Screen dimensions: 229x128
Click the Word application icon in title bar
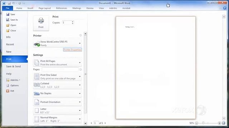(4, 3)
